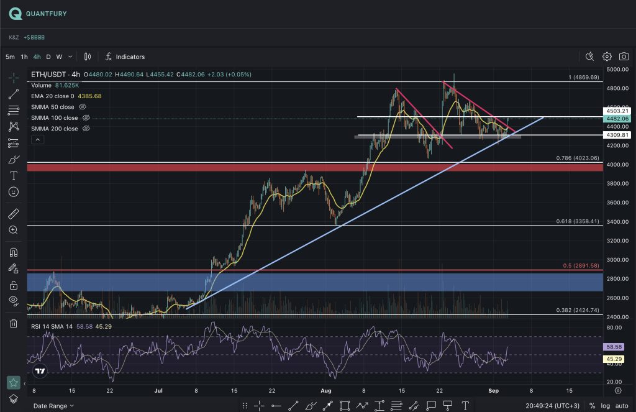This screenshot has width=636, height=412.
Task: Pick the ruler measure tool
Action: (13, 214)
